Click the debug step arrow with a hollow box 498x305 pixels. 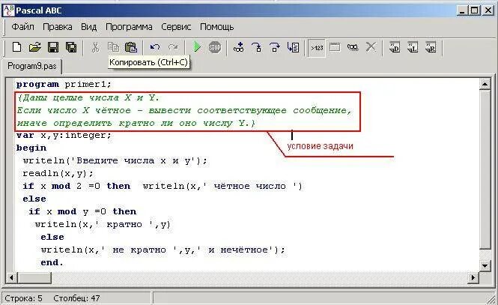coord(275,47)
